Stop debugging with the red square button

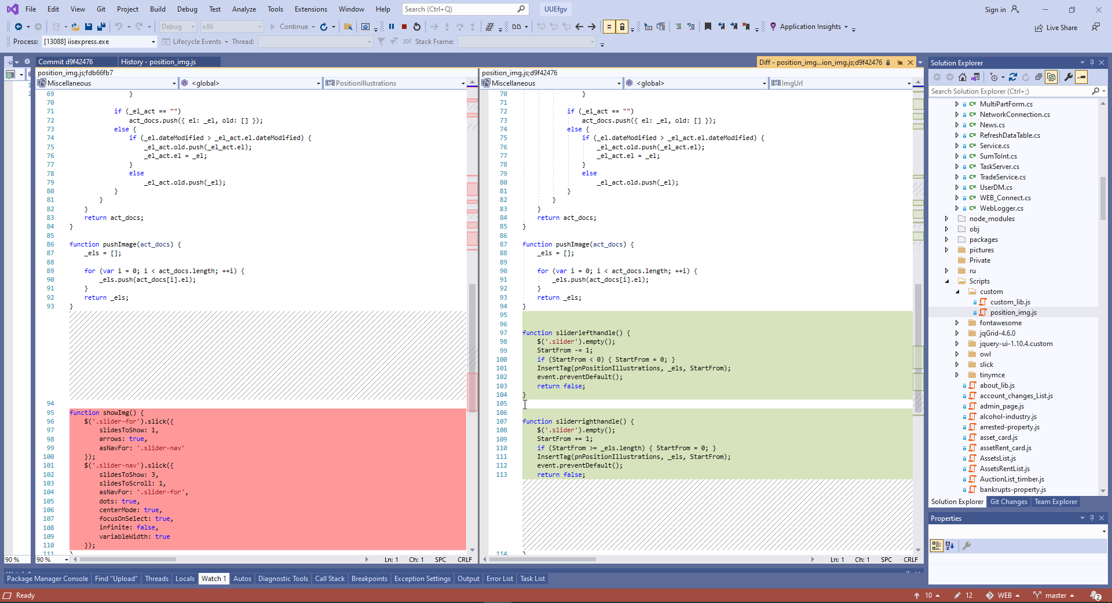click(404, 27)
